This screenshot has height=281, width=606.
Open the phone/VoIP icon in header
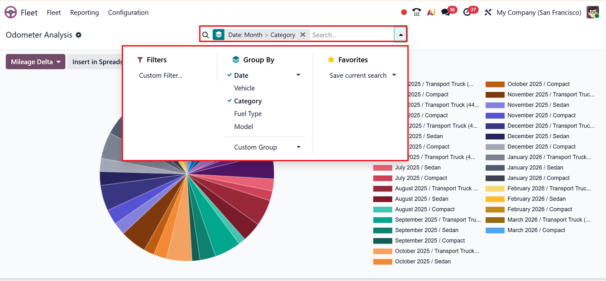417,13
